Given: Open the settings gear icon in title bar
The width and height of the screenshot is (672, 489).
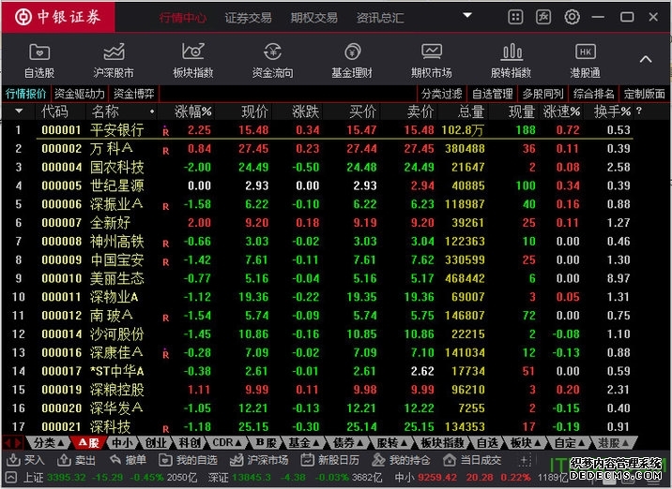Looking at the screenshot, I should coord(572,17).
